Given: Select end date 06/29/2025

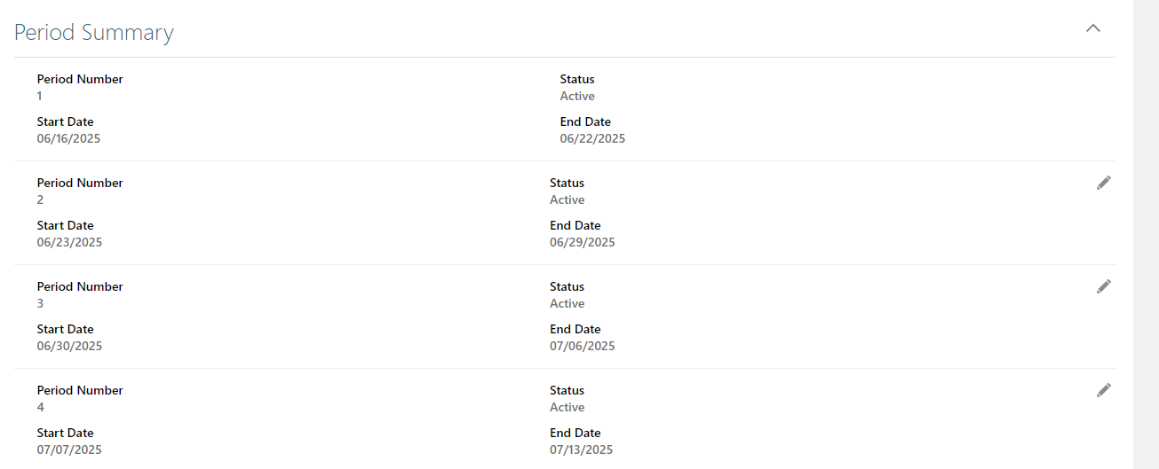Looking at the screenshot, I should pos(582,242).
